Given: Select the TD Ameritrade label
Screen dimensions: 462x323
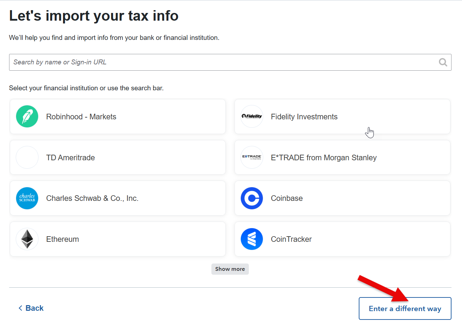Looking at the screenshot, I should click(70, 157).
